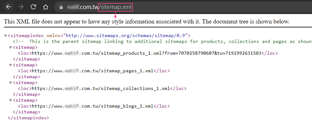Open the browser Home page button
The image size is (312, 124).
(46, 7)
